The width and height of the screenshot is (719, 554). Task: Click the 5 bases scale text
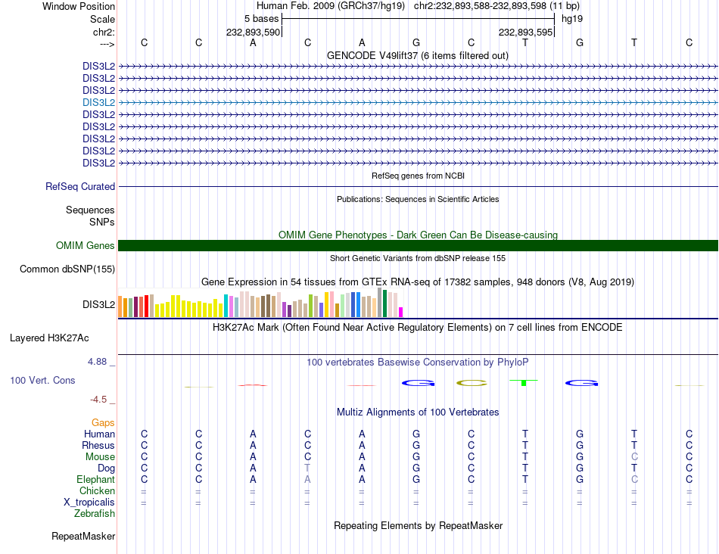(261, 19)
